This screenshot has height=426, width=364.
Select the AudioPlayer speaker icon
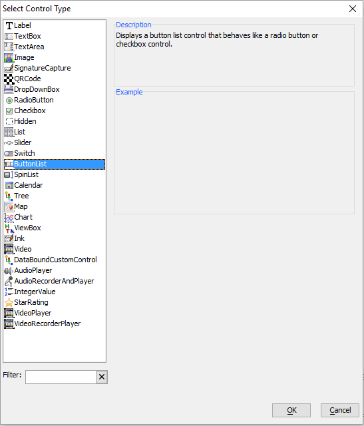coord(9,271)
